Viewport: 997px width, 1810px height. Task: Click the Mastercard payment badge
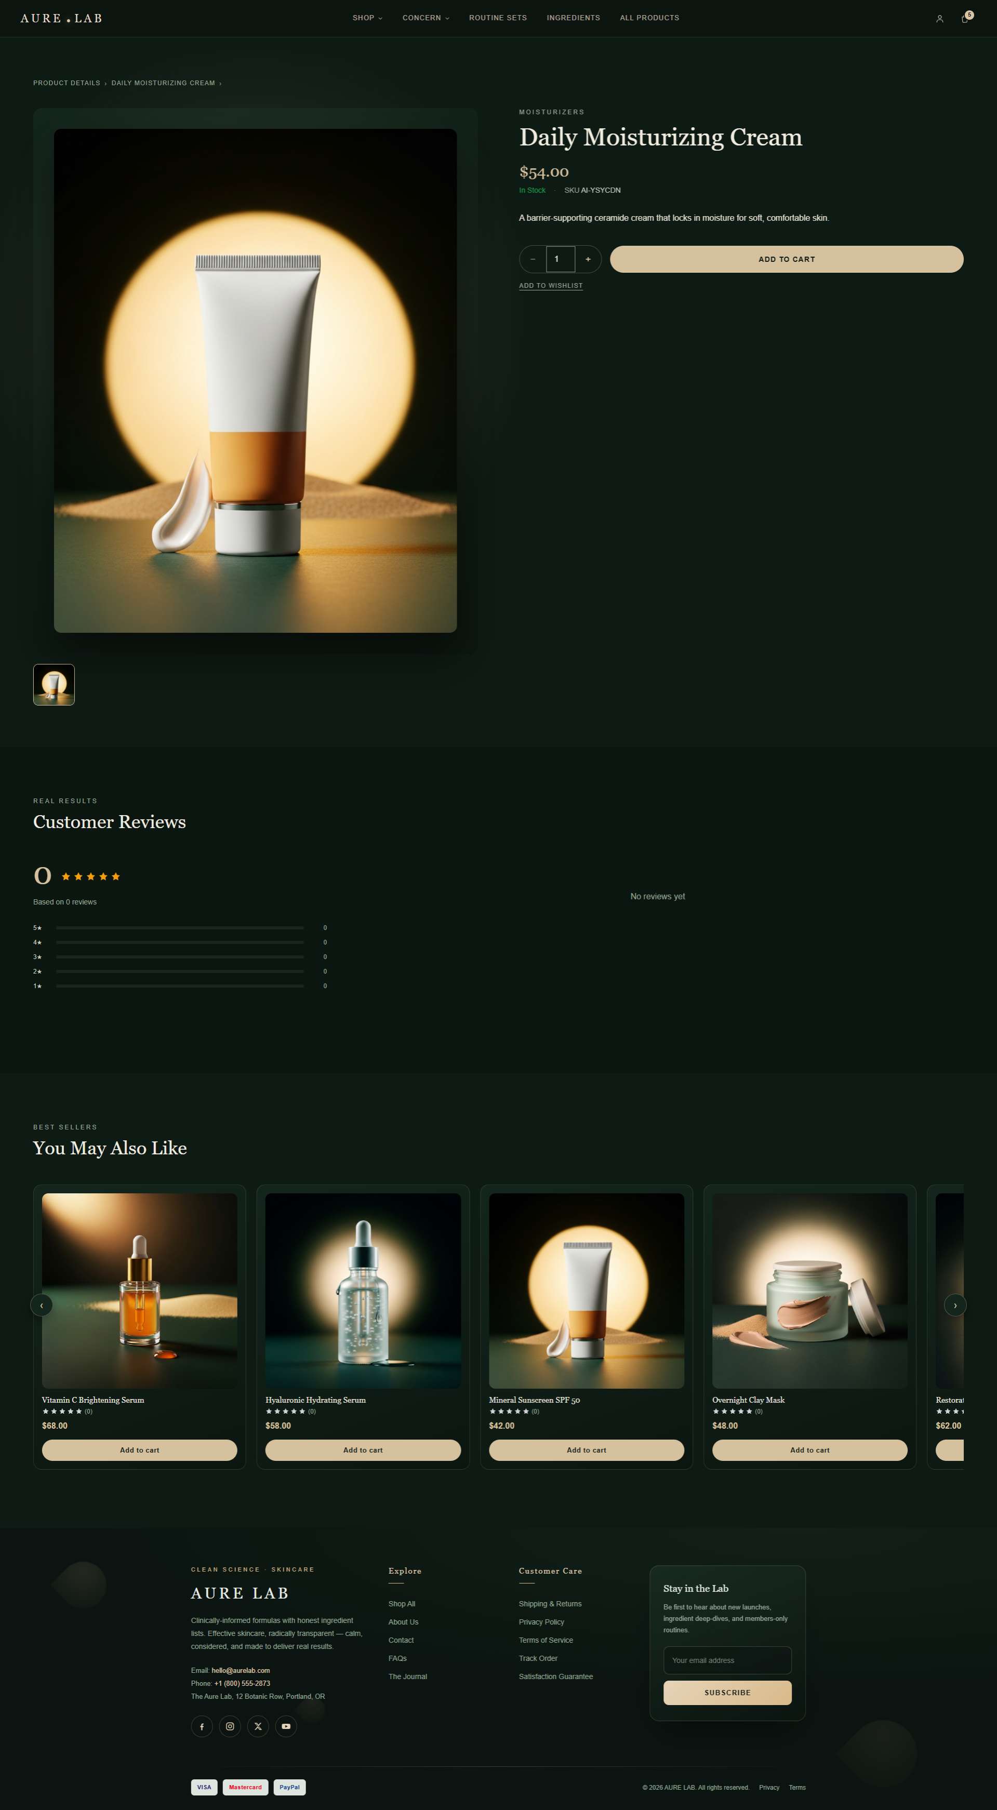[245, 1787]
